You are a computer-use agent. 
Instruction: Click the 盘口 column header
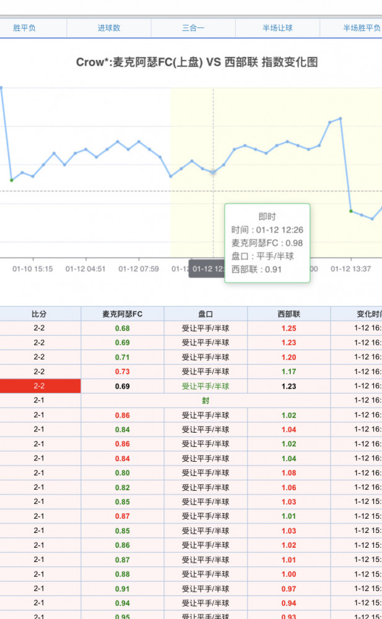(206, 314)
